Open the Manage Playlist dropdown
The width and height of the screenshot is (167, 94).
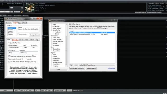[60, 91]
